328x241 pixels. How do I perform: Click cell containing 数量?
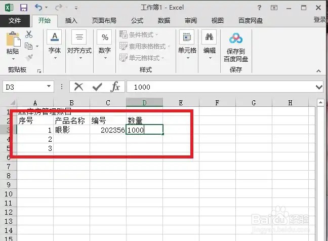[x=145, y=121]
